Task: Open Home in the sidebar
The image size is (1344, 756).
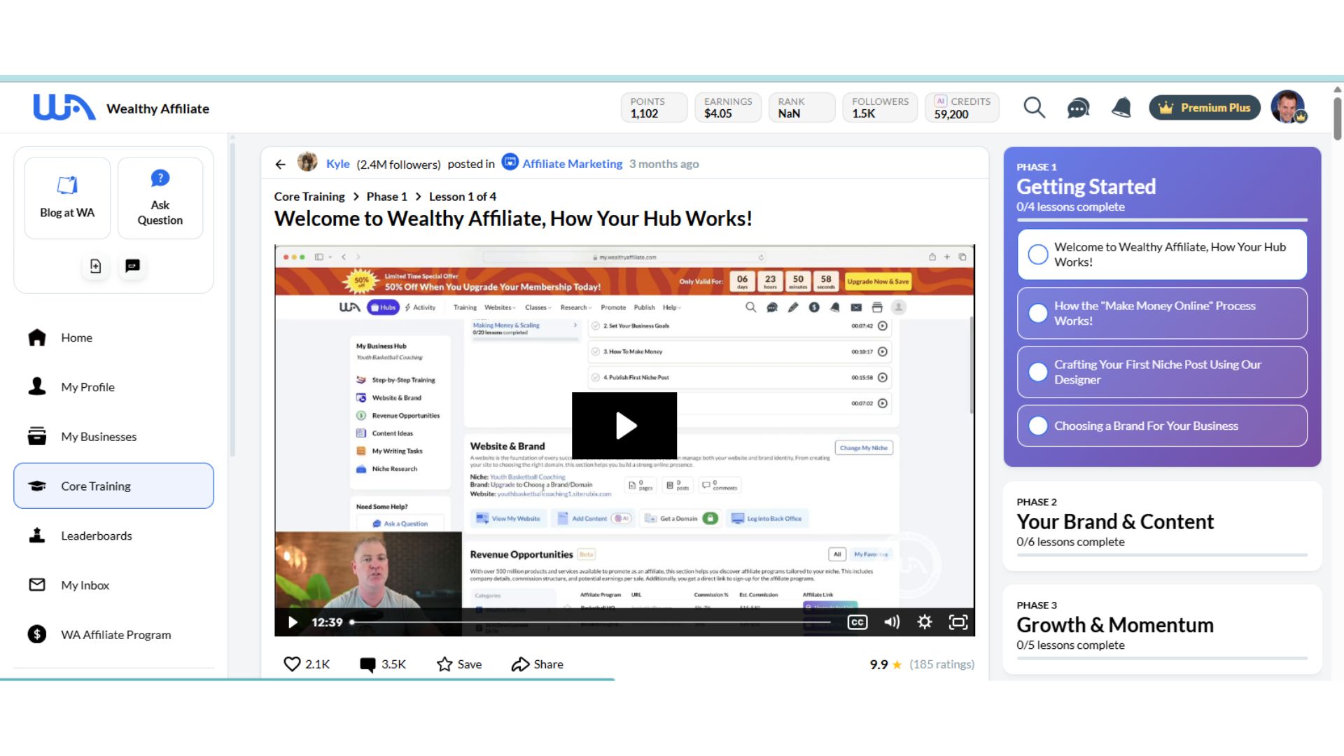Action: tap(113, 337)
